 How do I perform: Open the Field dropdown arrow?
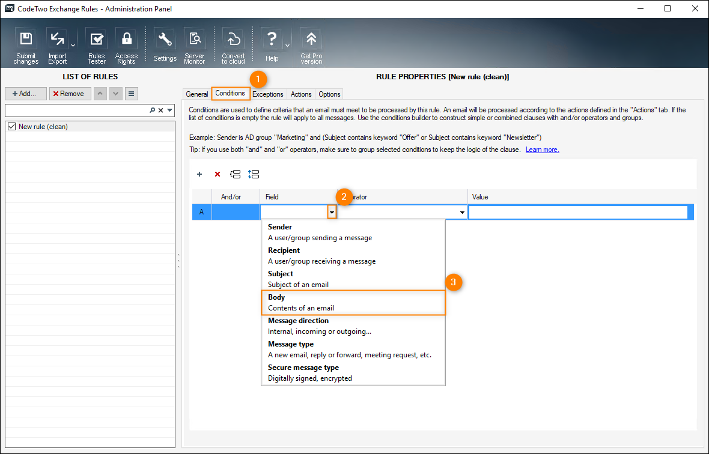point(332,212)
